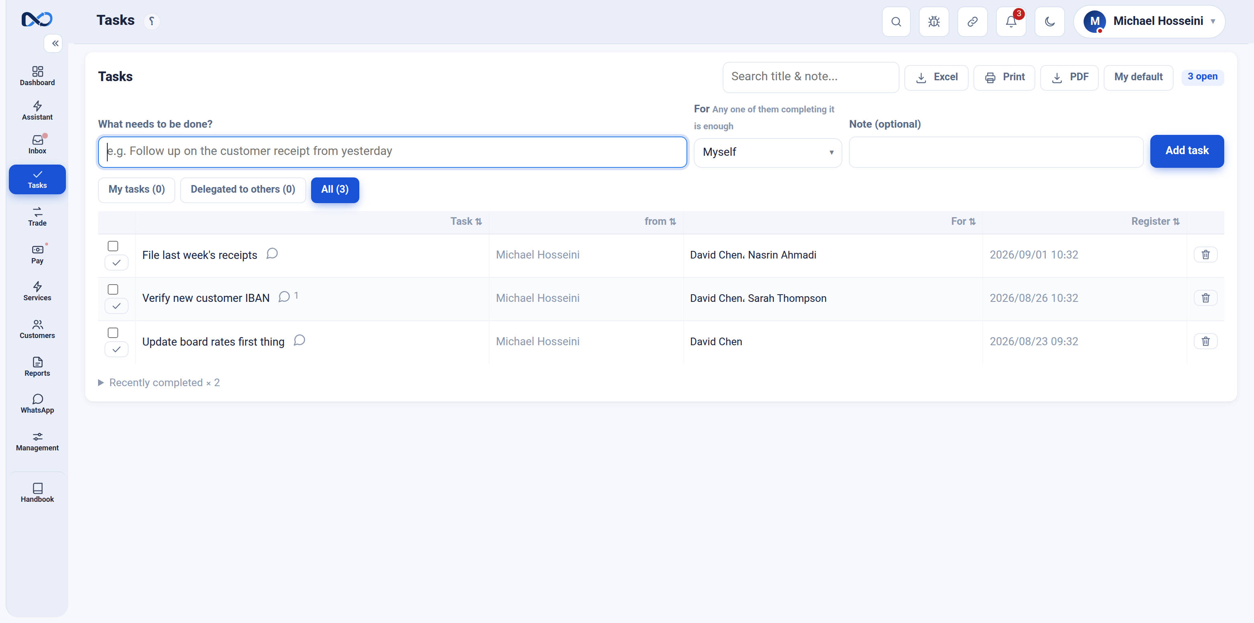This screenshot has height=623, width=1254.
Task: Expand the Recently completed section
Action: coord(159,382)
